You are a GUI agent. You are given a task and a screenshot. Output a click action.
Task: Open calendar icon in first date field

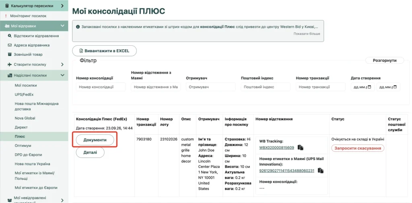pyautogui.click(x=369, y=87)
